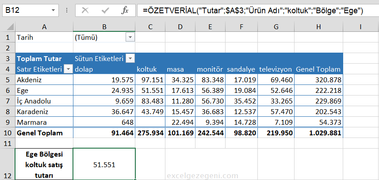Select column A header

(44, 27)
